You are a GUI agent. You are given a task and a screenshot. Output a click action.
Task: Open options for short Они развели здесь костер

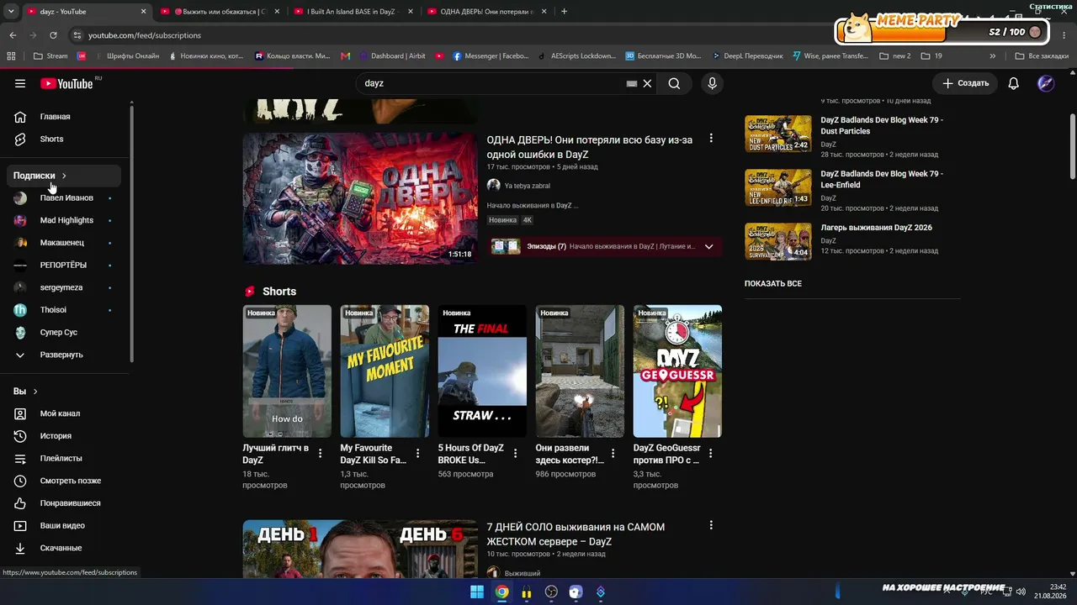[x=613, y=453]
